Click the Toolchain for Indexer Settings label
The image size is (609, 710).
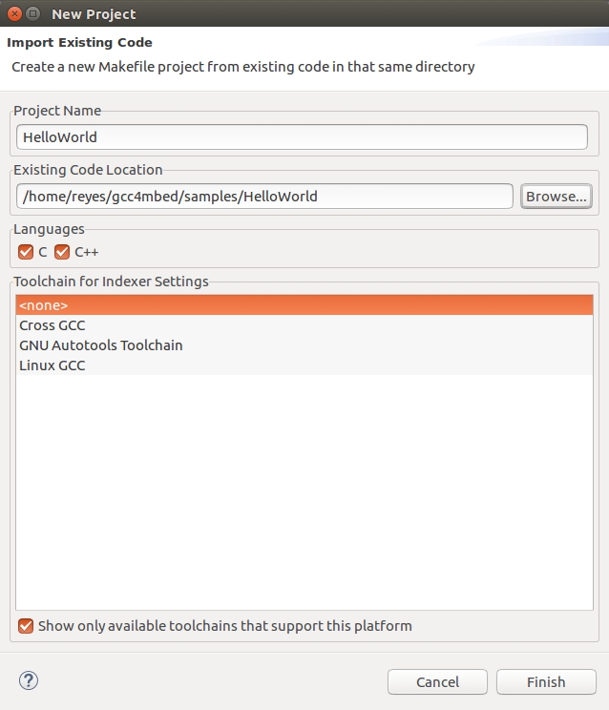click(x=111, y=282)
